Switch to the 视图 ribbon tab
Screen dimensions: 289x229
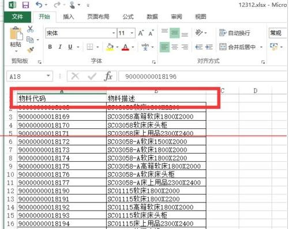pyautogui.click(x=201, y=17)
